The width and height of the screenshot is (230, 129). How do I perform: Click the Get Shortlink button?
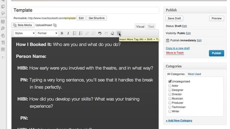(97, 18)
